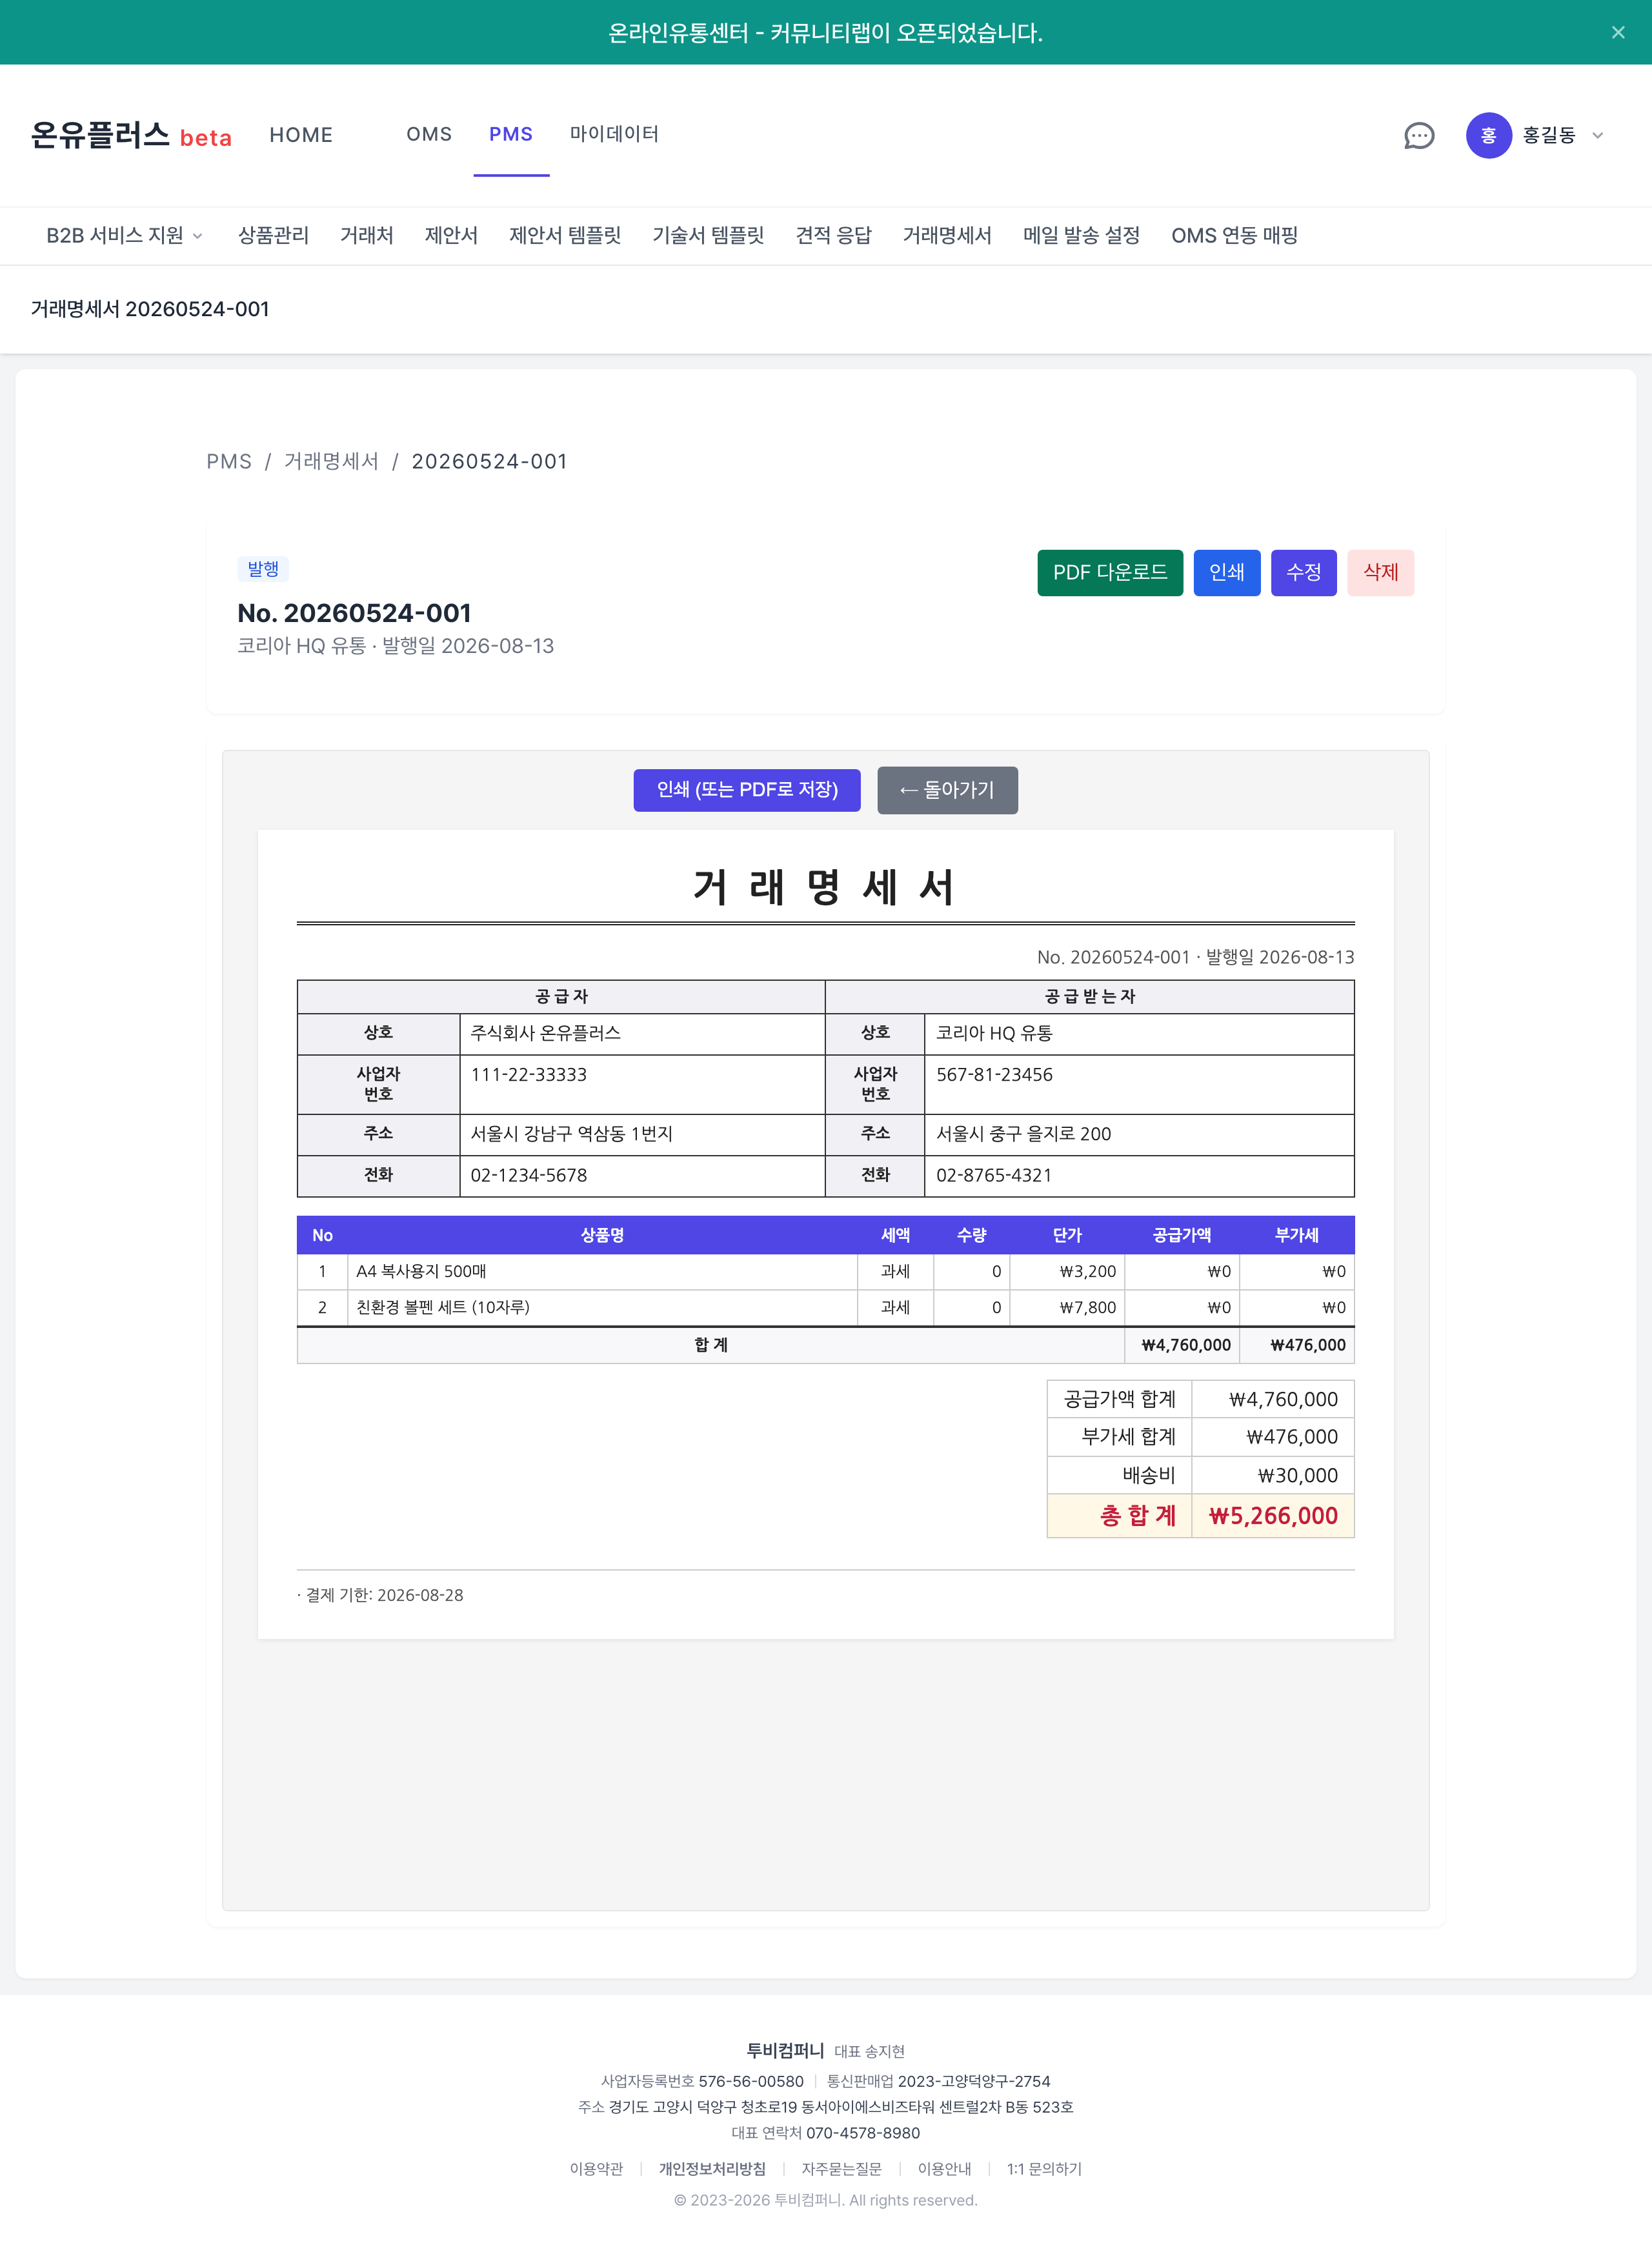The height and width of the screenshot is (2252, 1652).
Task: Click 인쇄 (또는 PDF로 저장) button
Action: (x=747, y=790)
